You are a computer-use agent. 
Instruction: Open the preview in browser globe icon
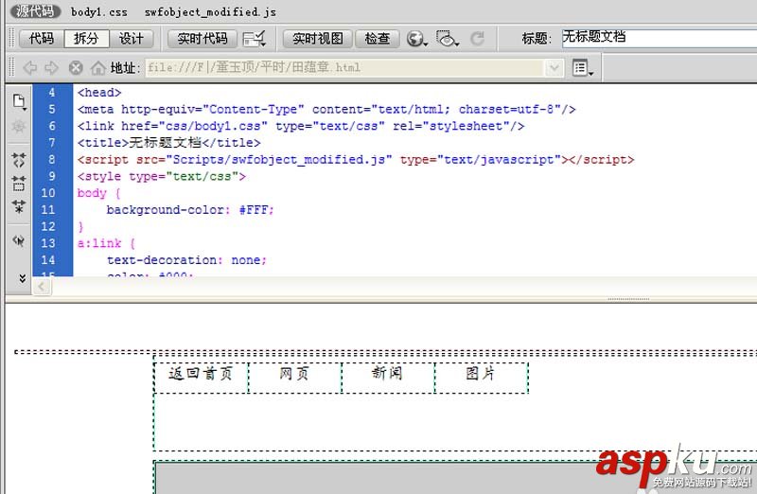tap(416, 39)
